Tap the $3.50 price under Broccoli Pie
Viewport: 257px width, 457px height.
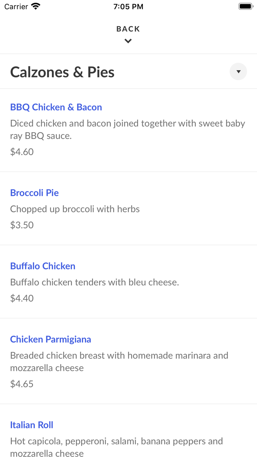tap(22, 225)
